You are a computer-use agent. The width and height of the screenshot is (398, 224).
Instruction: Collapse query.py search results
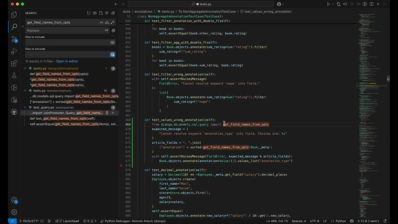coord(25,68)
